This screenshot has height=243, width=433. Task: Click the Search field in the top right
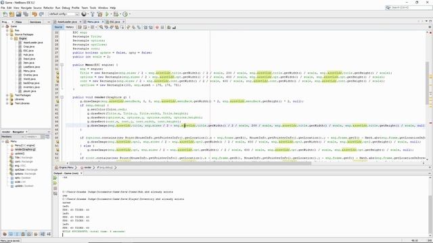(409, 7)
